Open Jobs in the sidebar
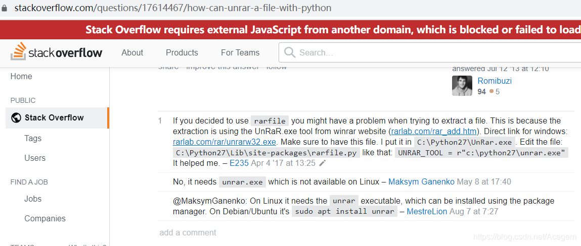 point(33,199)
